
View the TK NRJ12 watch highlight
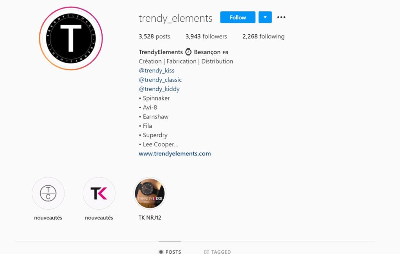(150, 193)
